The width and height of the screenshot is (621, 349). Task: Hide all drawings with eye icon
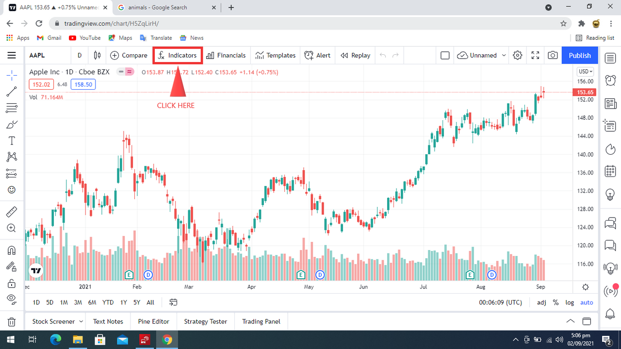(12, 299)
